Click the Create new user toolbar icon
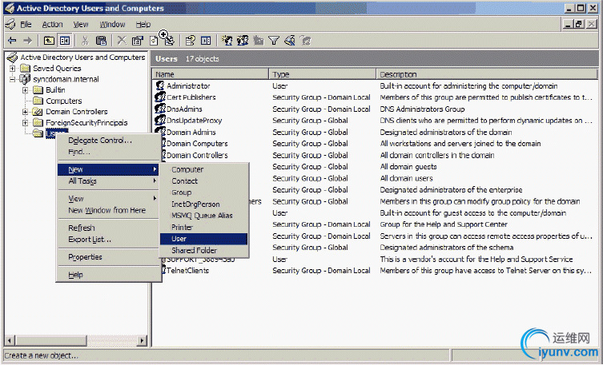603x365 pixels. [227, 40]
